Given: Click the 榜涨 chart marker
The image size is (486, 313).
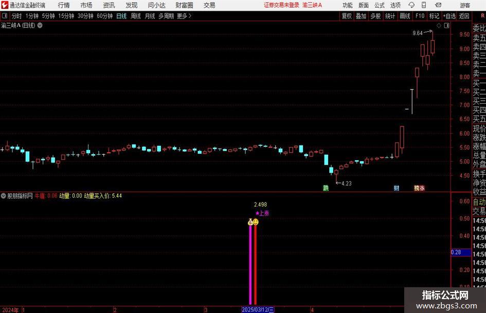Looking at the screenshot, I should (x=419, y=188).
